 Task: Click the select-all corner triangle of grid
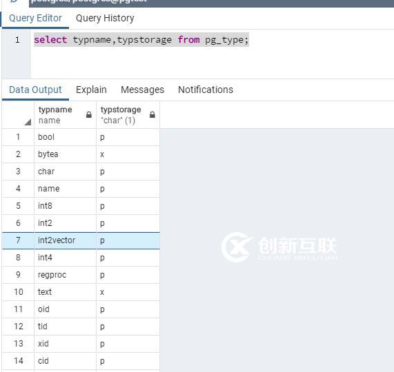click(28, 122)
